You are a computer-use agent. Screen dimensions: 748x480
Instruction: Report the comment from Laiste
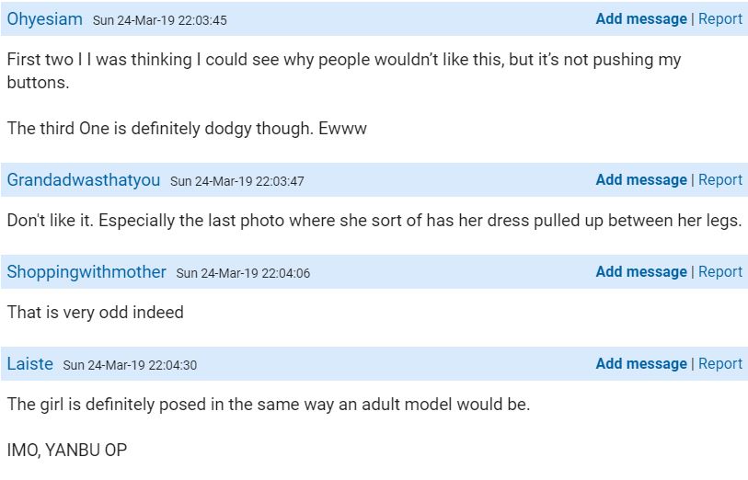click(x=719, y=364)
